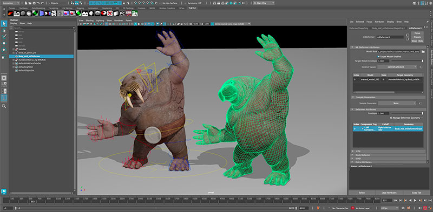Toggle visibility checkbox for defaultHideFaceDataSet
This screenshot has width=433, height=212.
click(16, 63)
